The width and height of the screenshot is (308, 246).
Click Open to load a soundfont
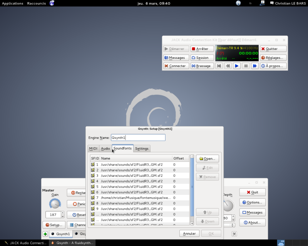[x=208, y=158]
